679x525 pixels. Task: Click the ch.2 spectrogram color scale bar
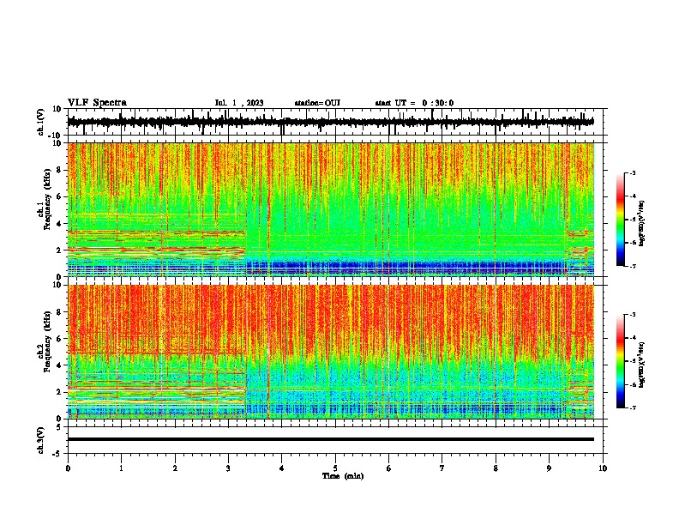click(621, 361)
